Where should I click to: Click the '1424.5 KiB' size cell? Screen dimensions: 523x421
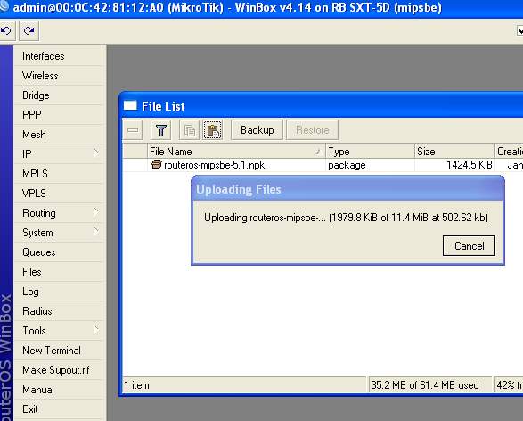click(x=470, y=165)
